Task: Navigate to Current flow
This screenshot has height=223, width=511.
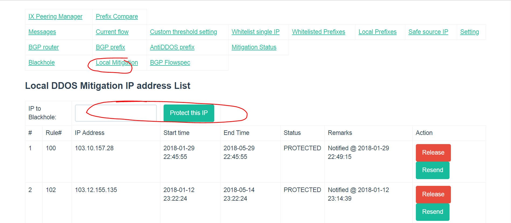Action: tap(112, 32)
